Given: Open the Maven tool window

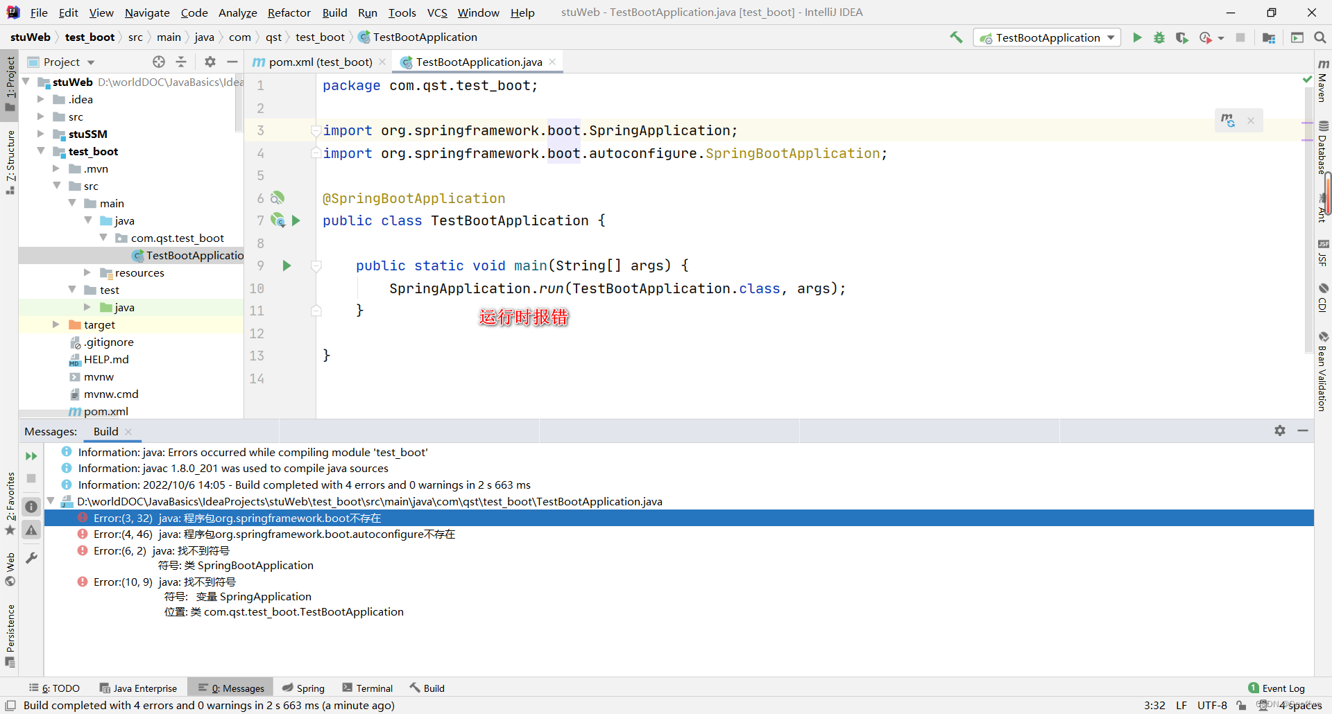Looking at the screenshot, I should 1322,82.
